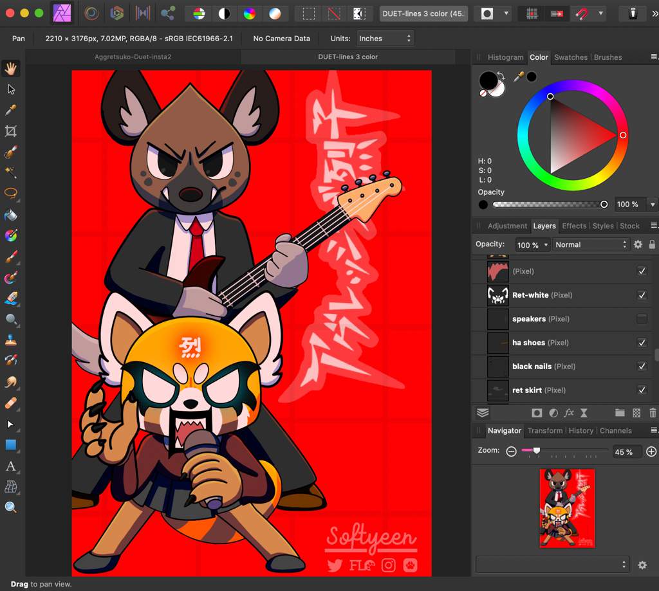
Task: Select the View (hand) tool
Action: coord(11,68)
